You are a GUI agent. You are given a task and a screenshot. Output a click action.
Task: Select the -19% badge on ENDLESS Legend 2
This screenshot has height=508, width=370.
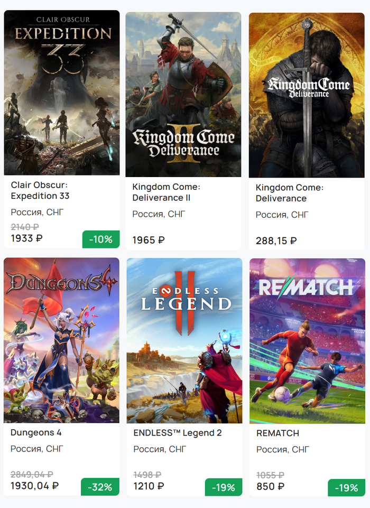coord(224,487)
